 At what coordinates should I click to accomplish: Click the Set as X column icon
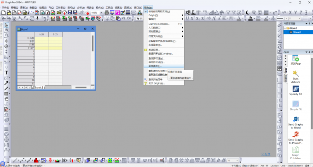click(290, 12)
